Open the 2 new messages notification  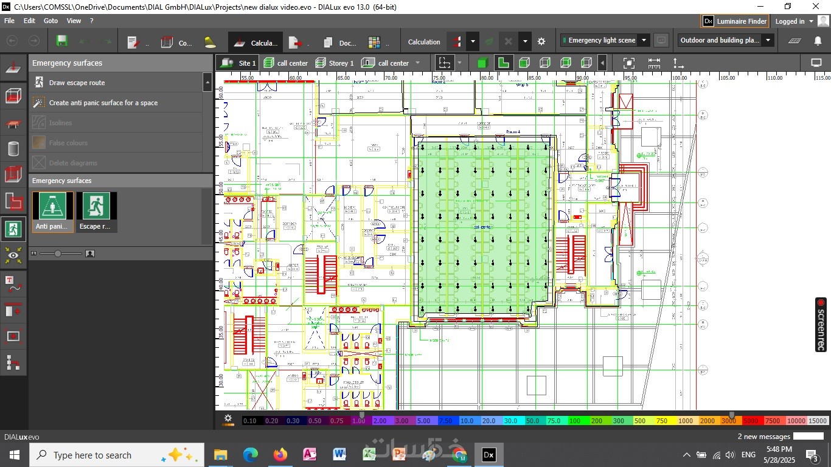coord(763,437)
